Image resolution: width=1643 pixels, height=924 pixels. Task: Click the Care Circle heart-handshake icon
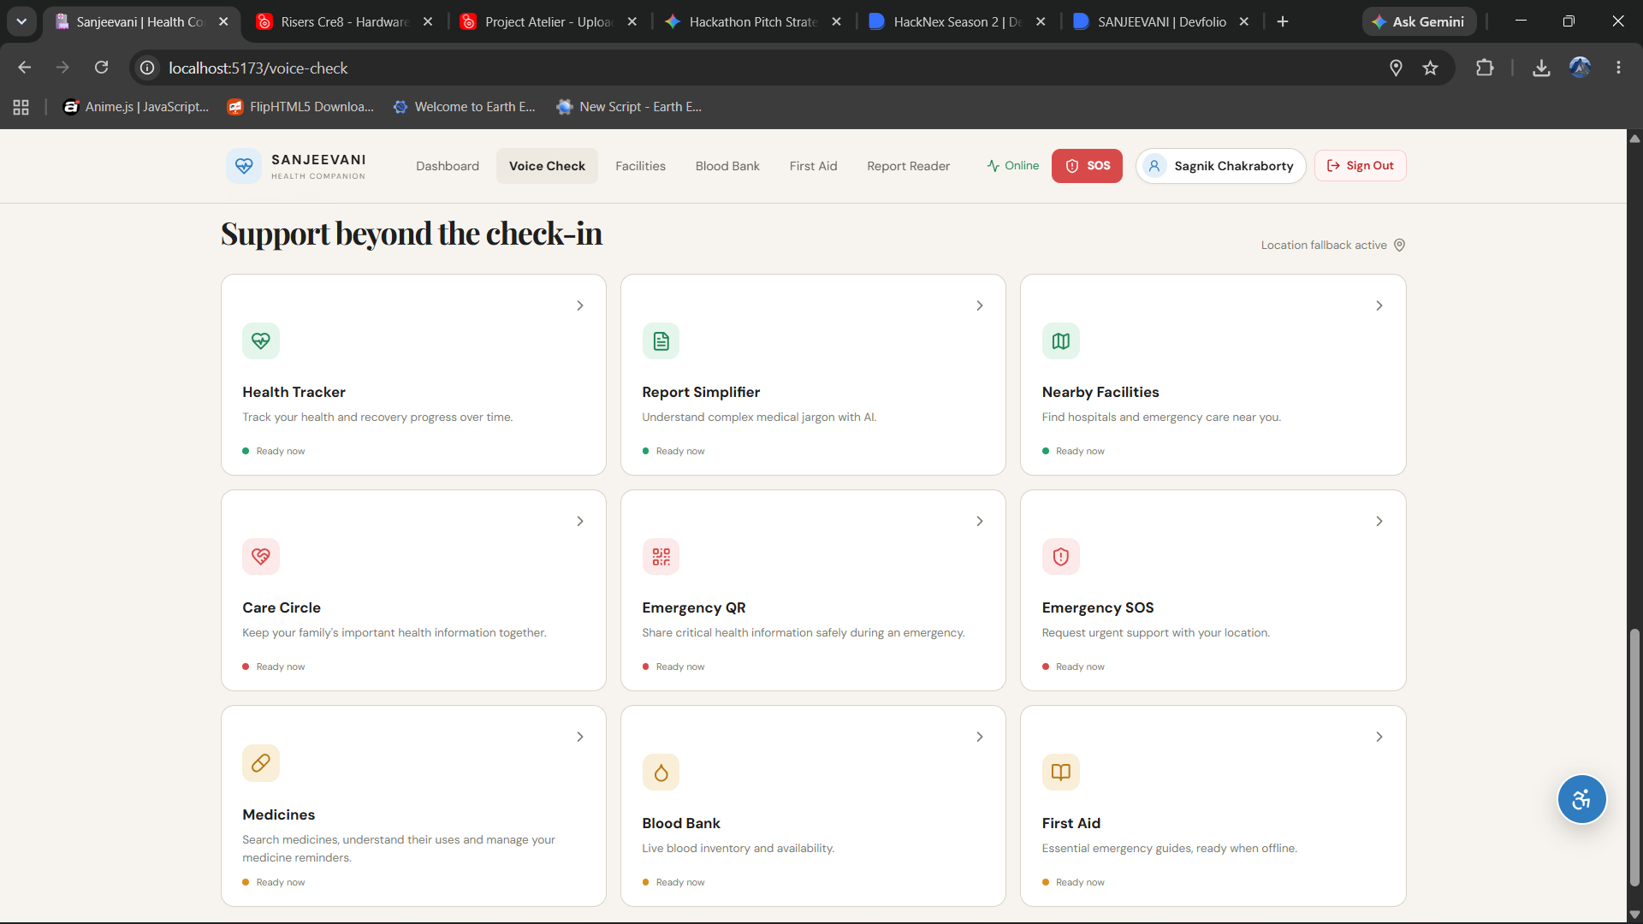261,557
